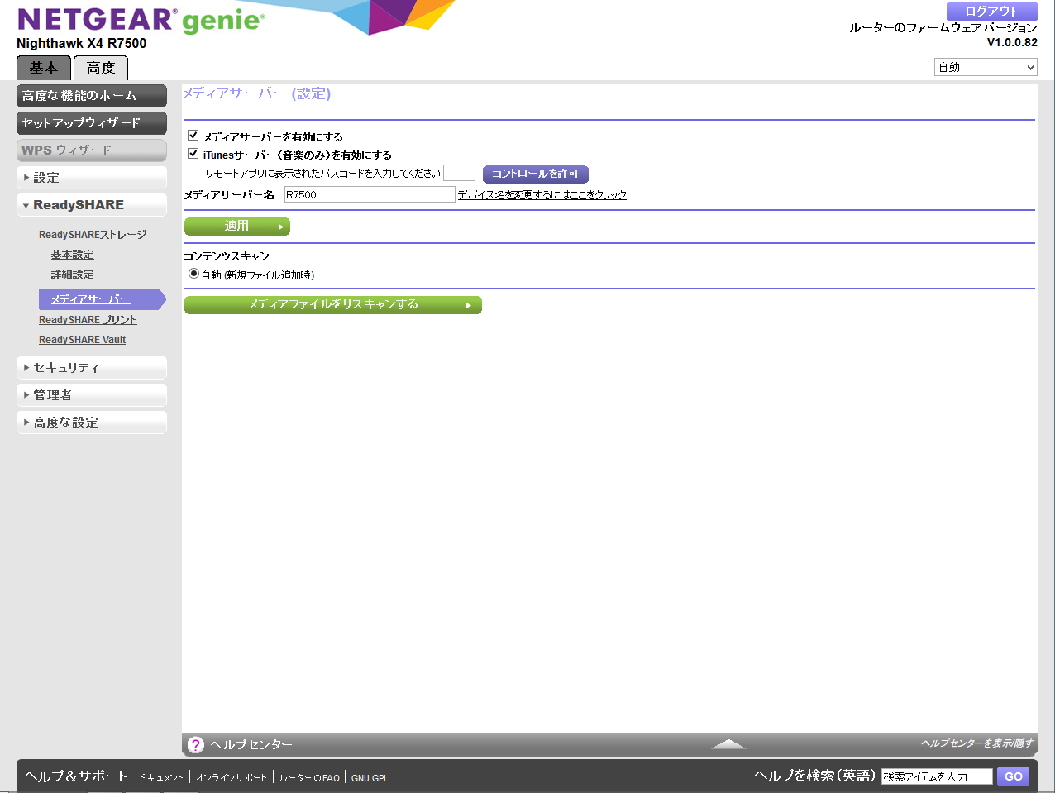Select automatic content scan radio button (自動)
This screenshot has width=1055, height=793.
tap(193, 274)
